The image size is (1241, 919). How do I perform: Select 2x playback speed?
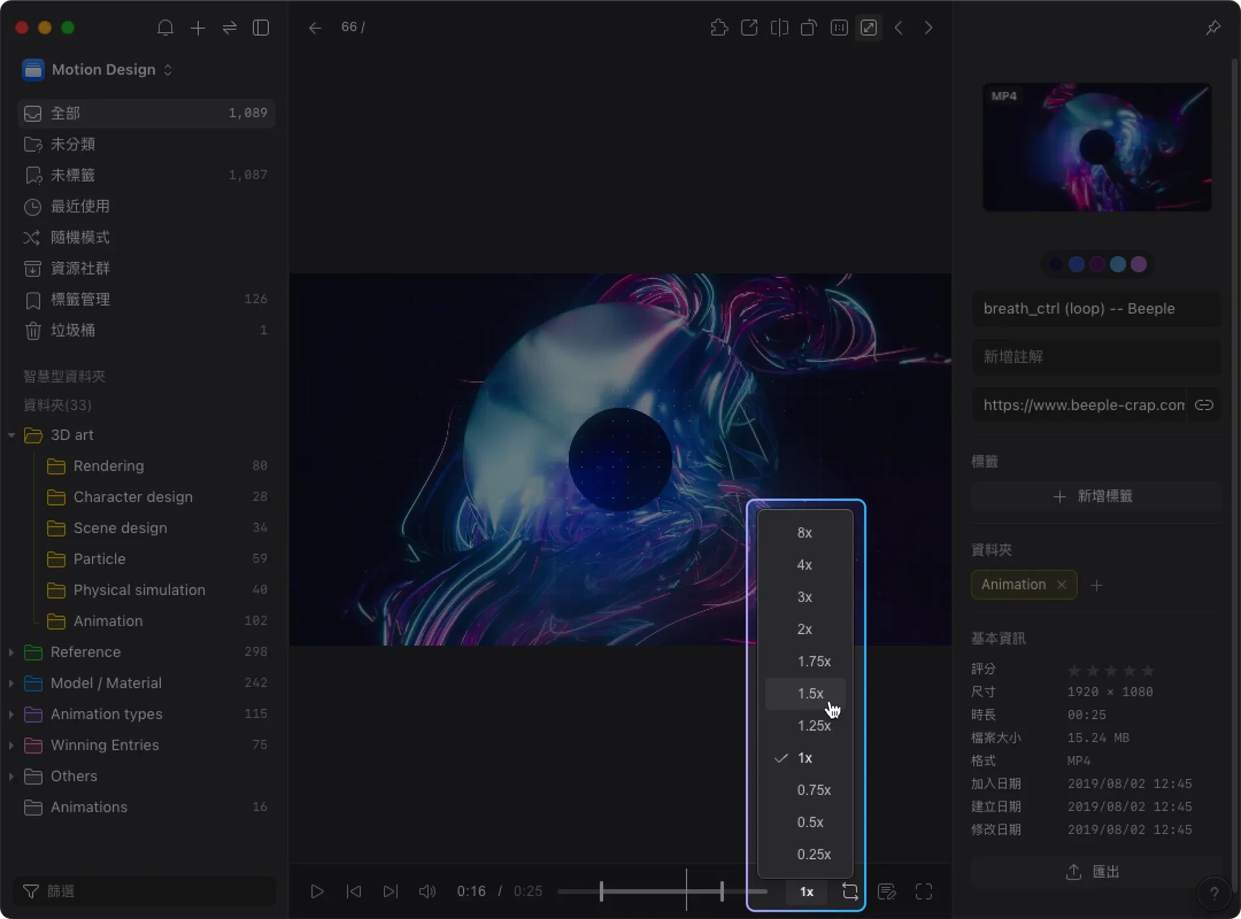pos(805,629)
